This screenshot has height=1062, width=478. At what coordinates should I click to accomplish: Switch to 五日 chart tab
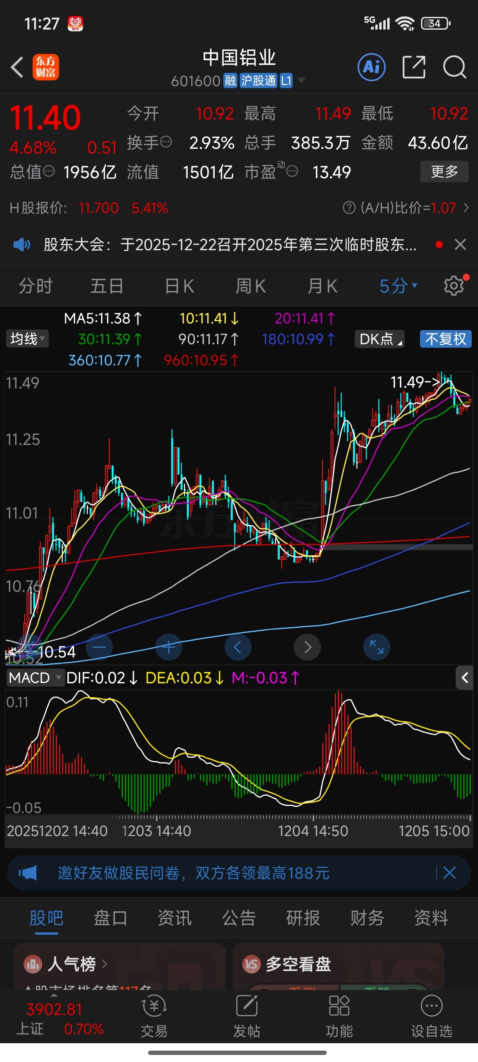[107, 286]
